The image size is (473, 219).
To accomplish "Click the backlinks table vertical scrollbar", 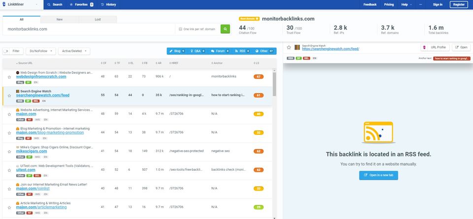I will pos(274,84).
